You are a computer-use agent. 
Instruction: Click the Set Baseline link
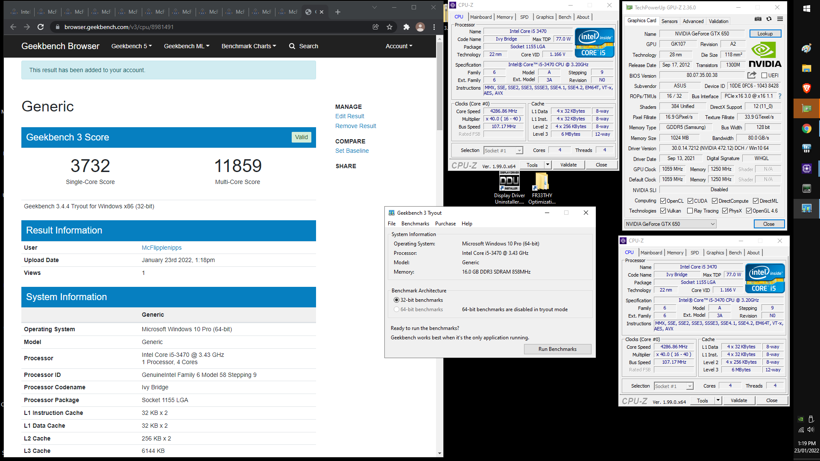pyautogui.click(x=352, y=151)
